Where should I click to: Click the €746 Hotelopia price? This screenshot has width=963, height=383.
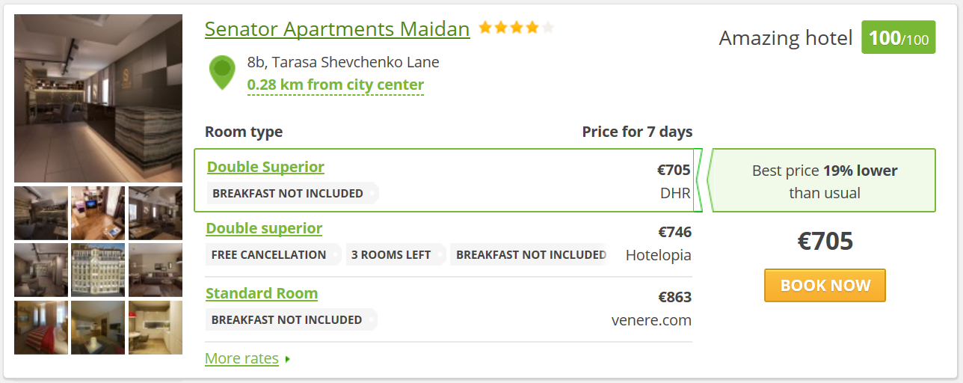click(x=674, y=232)
